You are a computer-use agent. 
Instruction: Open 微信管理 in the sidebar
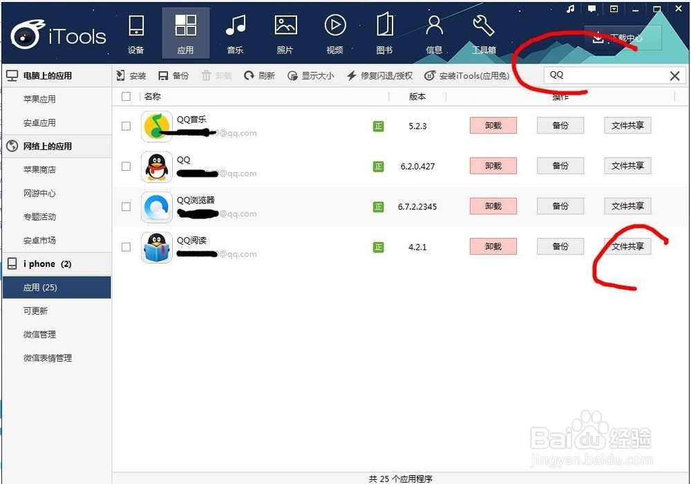click(x=39, y=334)
